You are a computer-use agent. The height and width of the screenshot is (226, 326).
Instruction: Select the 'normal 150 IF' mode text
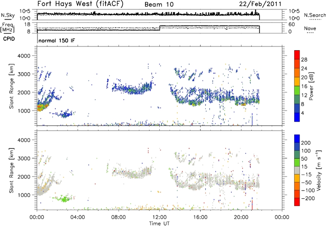57,40
